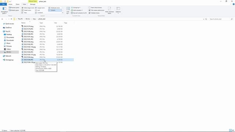Click This PC in the address bar
Image resolution: width=235 pixels, height=132 pixels.
(x=20, y=19)
